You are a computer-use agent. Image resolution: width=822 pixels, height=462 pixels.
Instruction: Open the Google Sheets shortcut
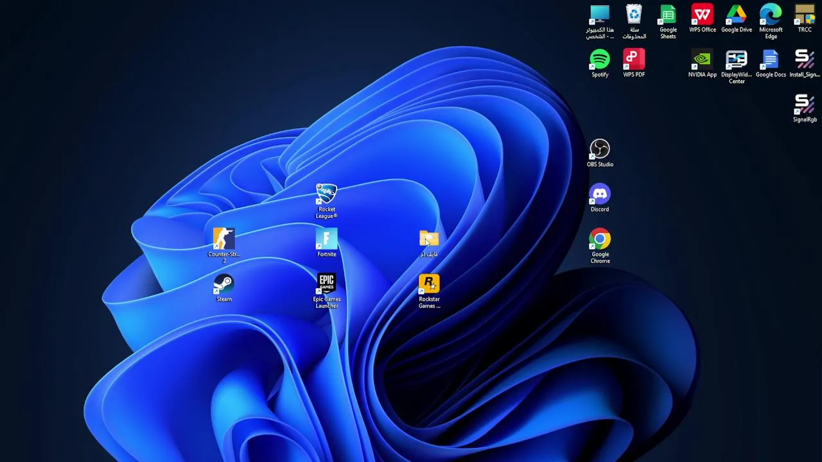668,22
